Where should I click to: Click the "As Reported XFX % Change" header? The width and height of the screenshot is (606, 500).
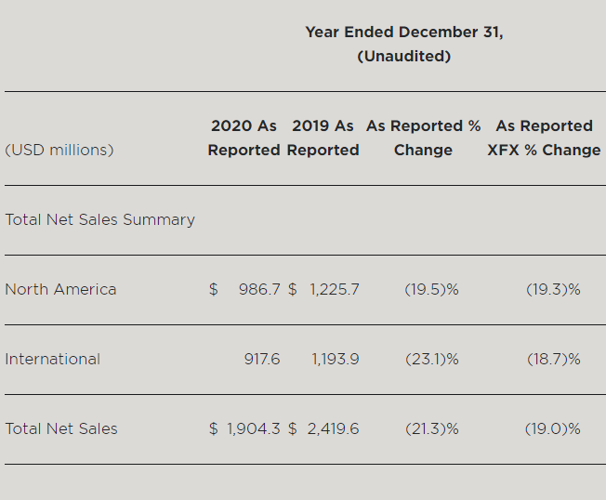[x=544, y=138]
